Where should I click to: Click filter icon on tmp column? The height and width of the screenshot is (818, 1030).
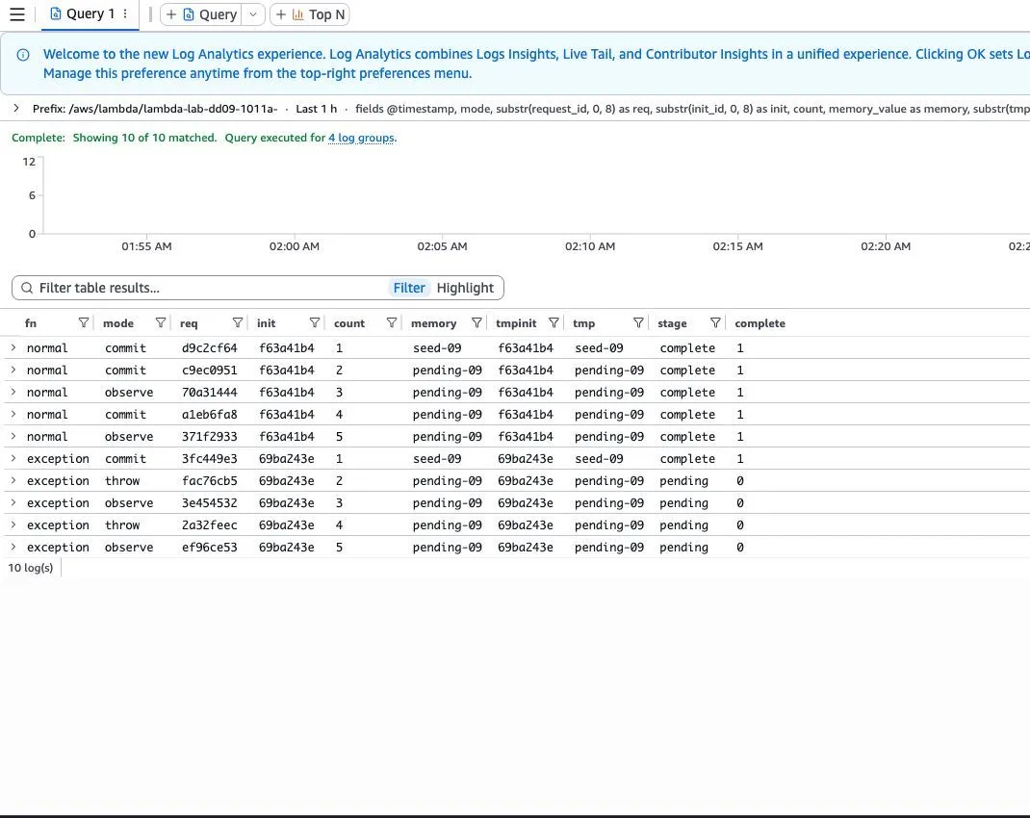click(638, 322)
